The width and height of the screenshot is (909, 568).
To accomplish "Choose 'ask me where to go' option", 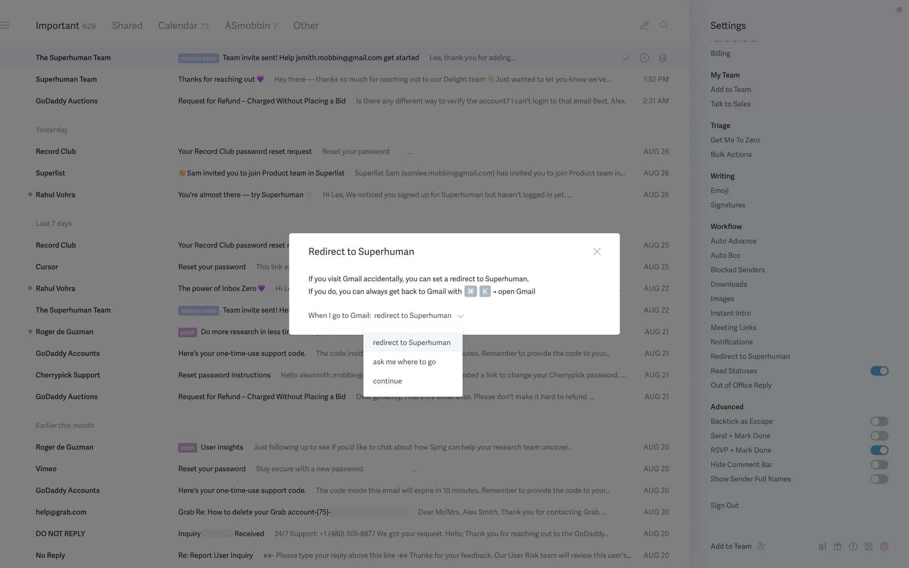I will coord(404,362).
